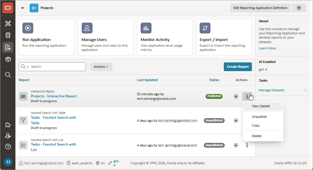Go back with the left arrow
This screenshot has height=170, width=313.
tap(23, 8)
